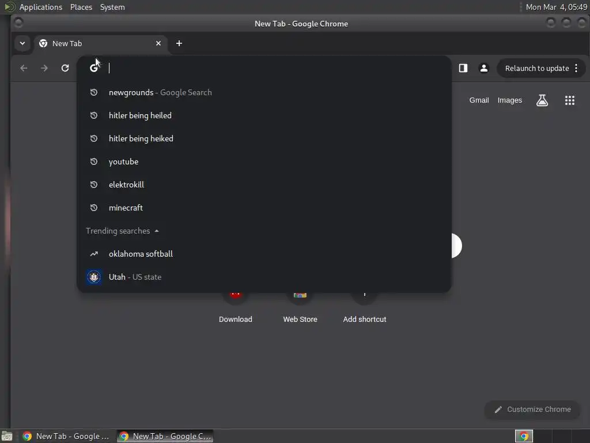590x443 pixels.
Task: Open the Applications menu
Action: [41, 7]
